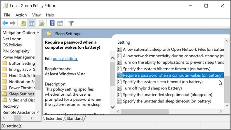Open Help via the question mark icon
The width and height of the screenshot is (231, 130).
[52, 23]
